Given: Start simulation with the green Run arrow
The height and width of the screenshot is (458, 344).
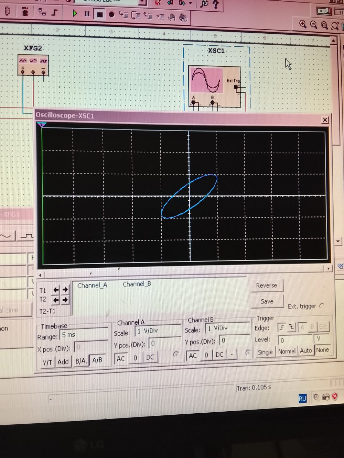Looking at the screenshot, I should coord(75,14).
